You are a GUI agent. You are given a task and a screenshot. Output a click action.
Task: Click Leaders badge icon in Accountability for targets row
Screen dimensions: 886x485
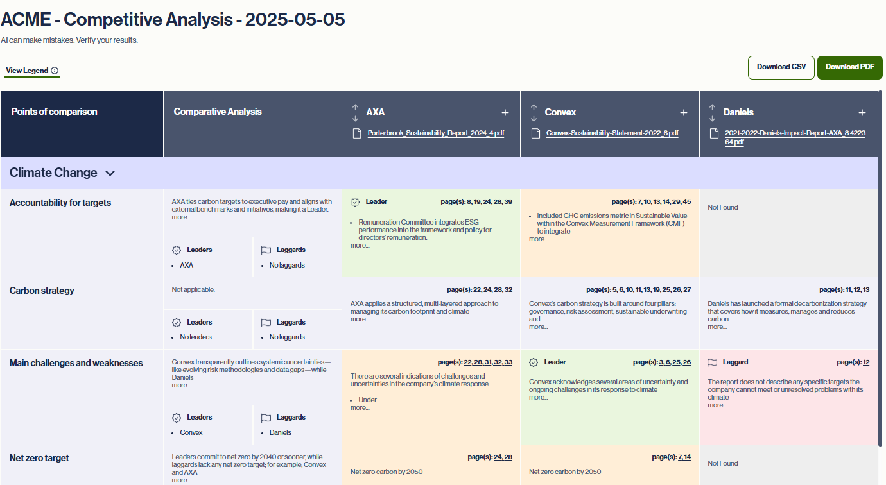(x=177, y=250)
